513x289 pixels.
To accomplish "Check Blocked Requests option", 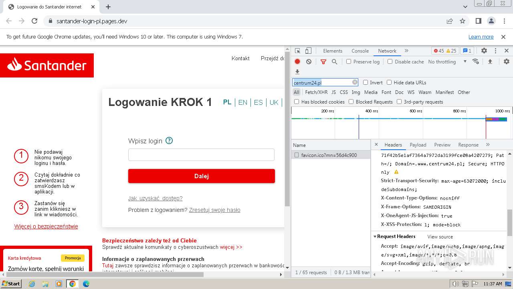I will point(351,102).
